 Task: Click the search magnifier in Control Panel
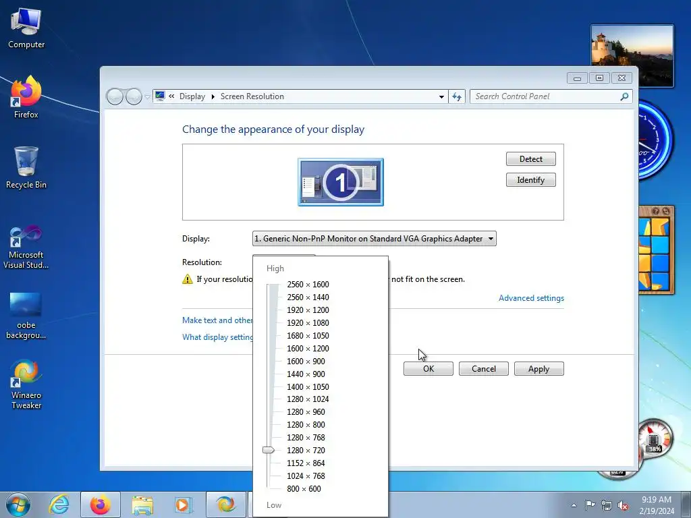pos(624,96)
